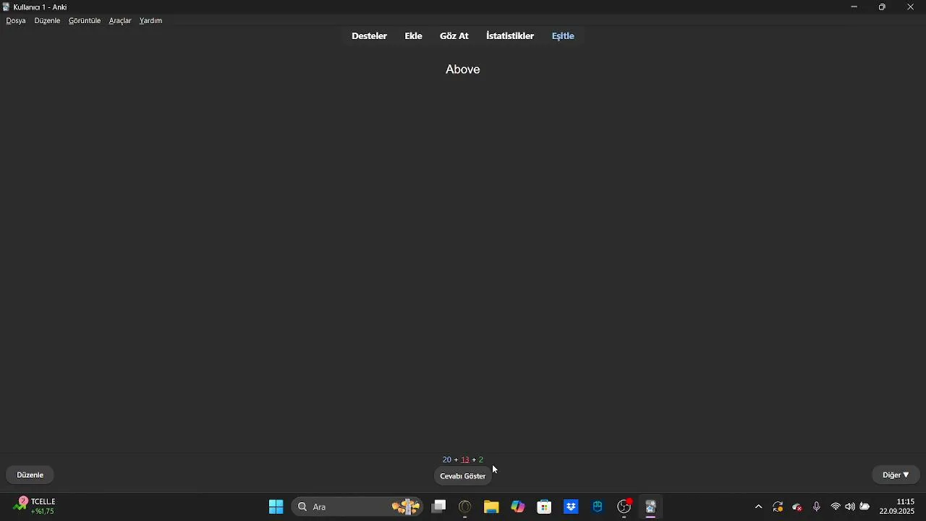Open Wi-Fi network settings icon

coord(836,507)
